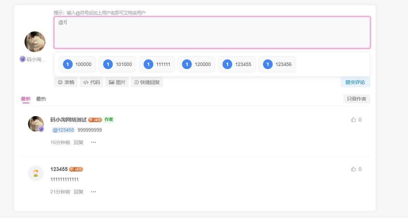Screen dimensions: 408x219
Task: Expand the ellipsis menu on 123455's comment
Action: 93,191
